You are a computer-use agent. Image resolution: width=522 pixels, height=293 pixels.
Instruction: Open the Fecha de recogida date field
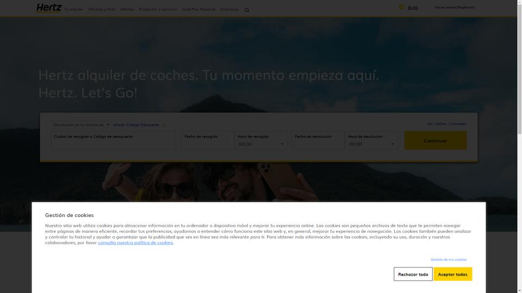coord(208,140)
